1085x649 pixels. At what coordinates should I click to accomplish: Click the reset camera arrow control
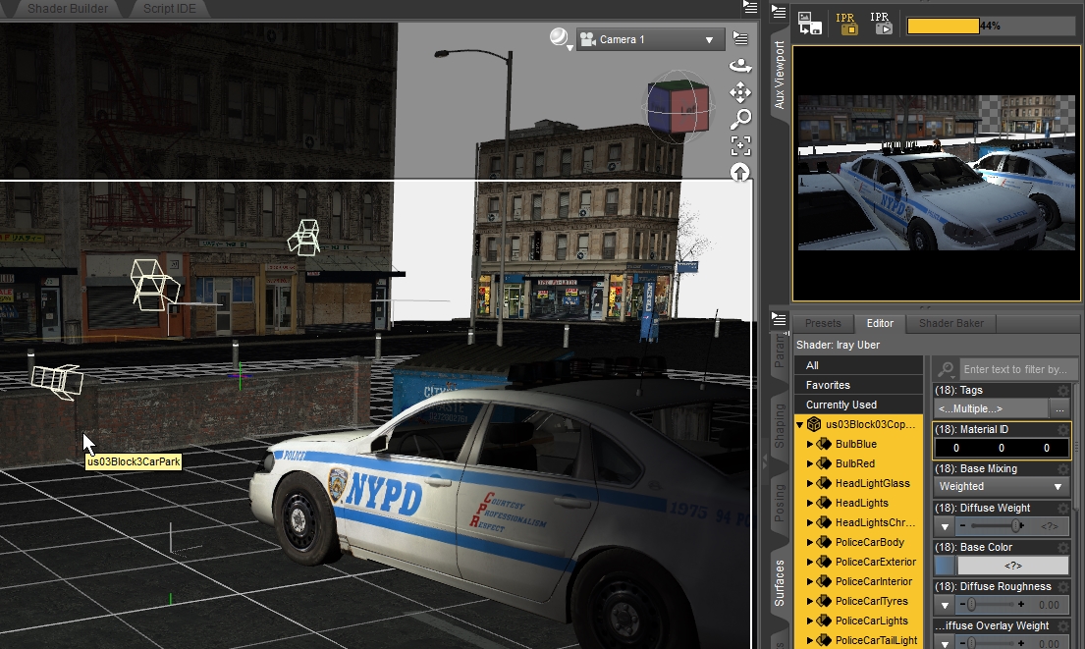pyautogui.click(x=740, y=172)
